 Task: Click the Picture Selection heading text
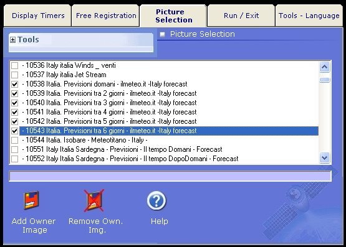203,34
